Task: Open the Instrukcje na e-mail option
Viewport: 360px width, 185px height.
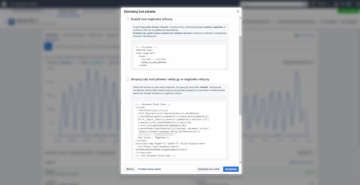Action: pos(209,169)
